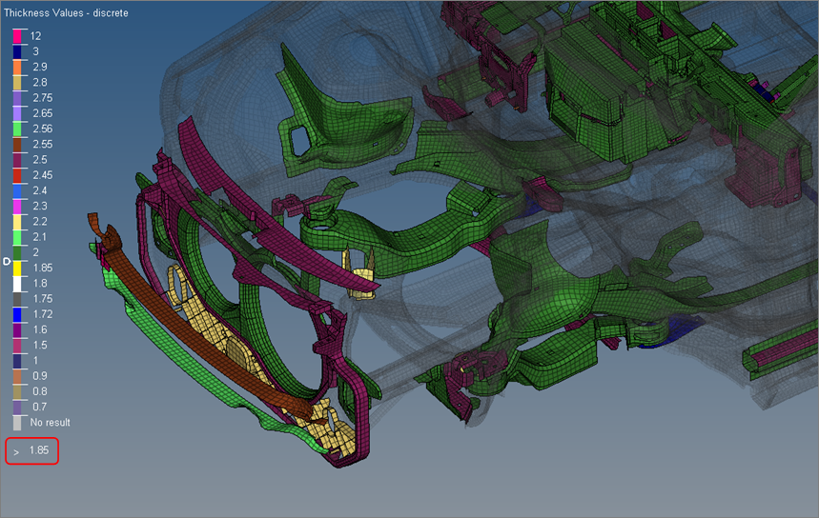Click the 1.85 threshold value field

[x=40, y=450]
